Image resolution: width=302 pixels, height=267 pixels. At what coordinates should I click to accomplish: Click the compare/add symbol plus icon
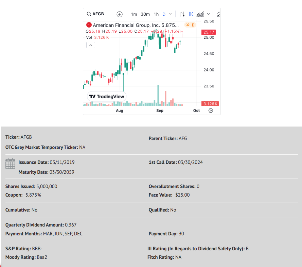[120, 14]
